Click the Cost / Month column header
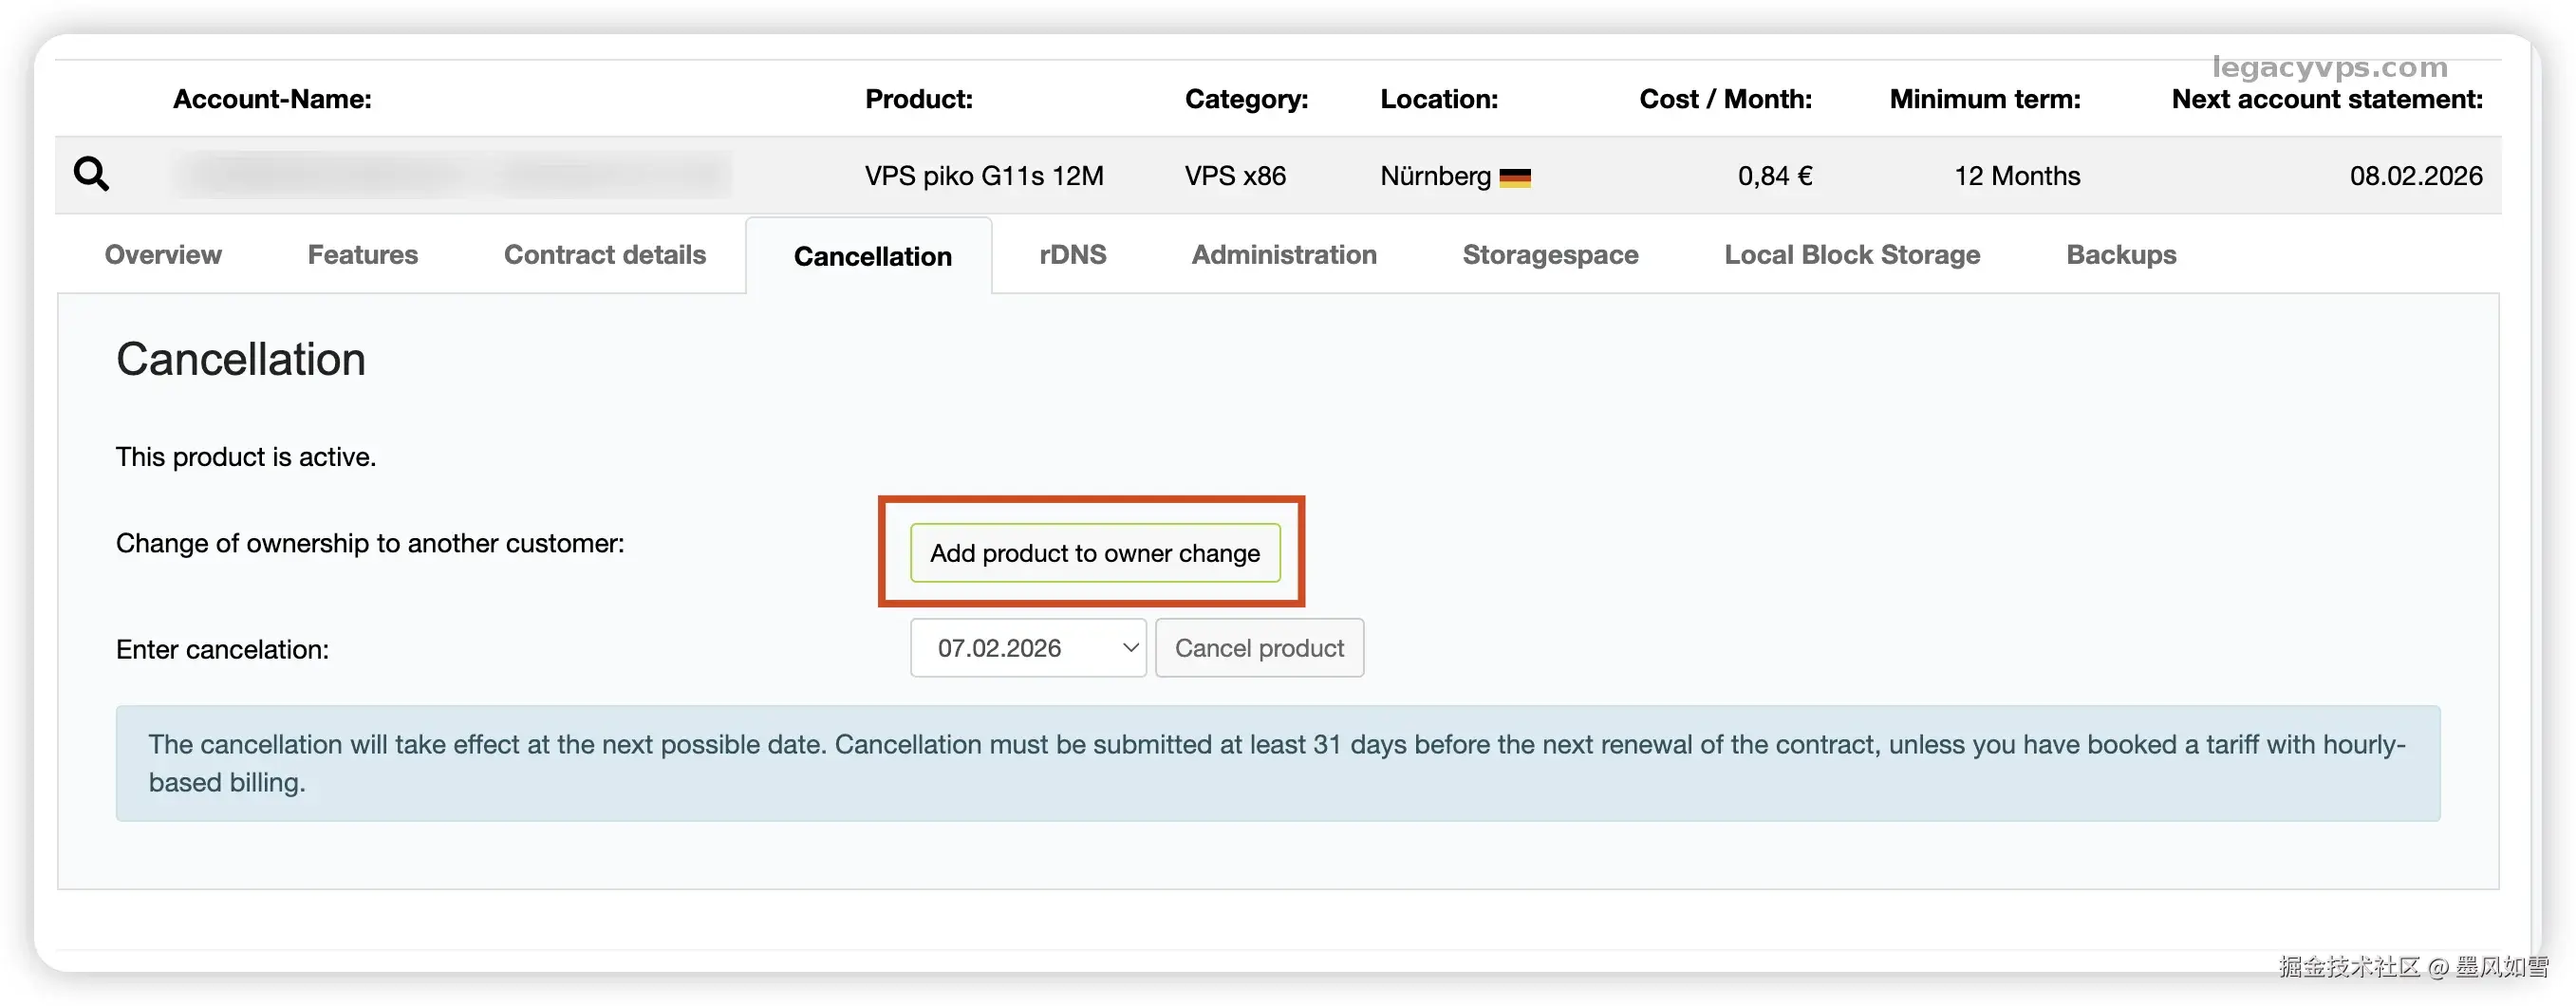 (x=1725, y=99)
